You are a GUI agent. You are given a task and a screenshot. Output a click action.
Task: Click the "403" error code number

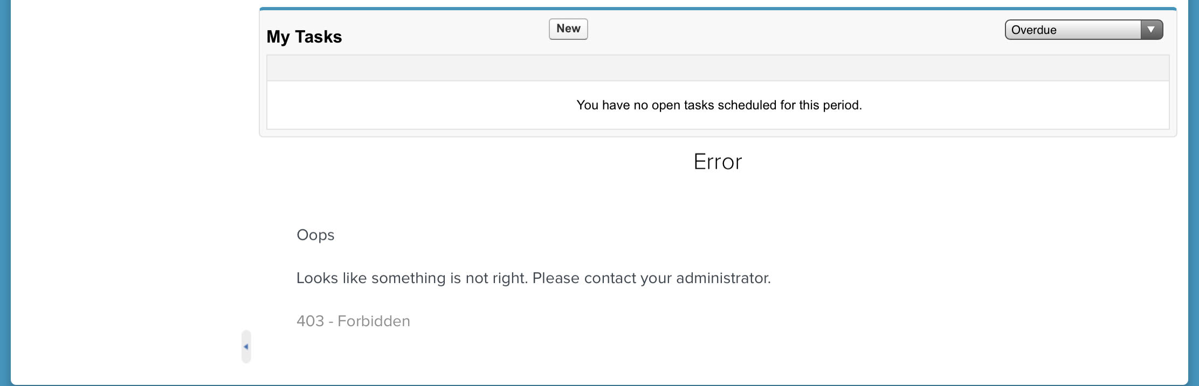310,321
